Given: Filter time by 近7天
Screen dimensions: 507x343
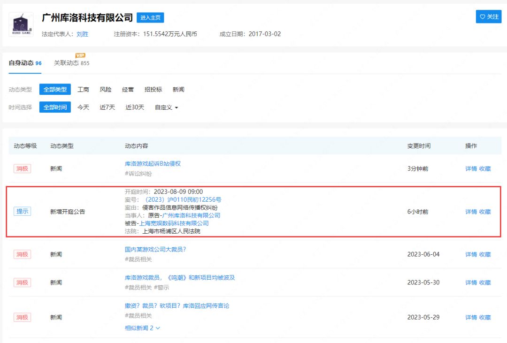Looking at the screenshot, I should pos(107,107).
